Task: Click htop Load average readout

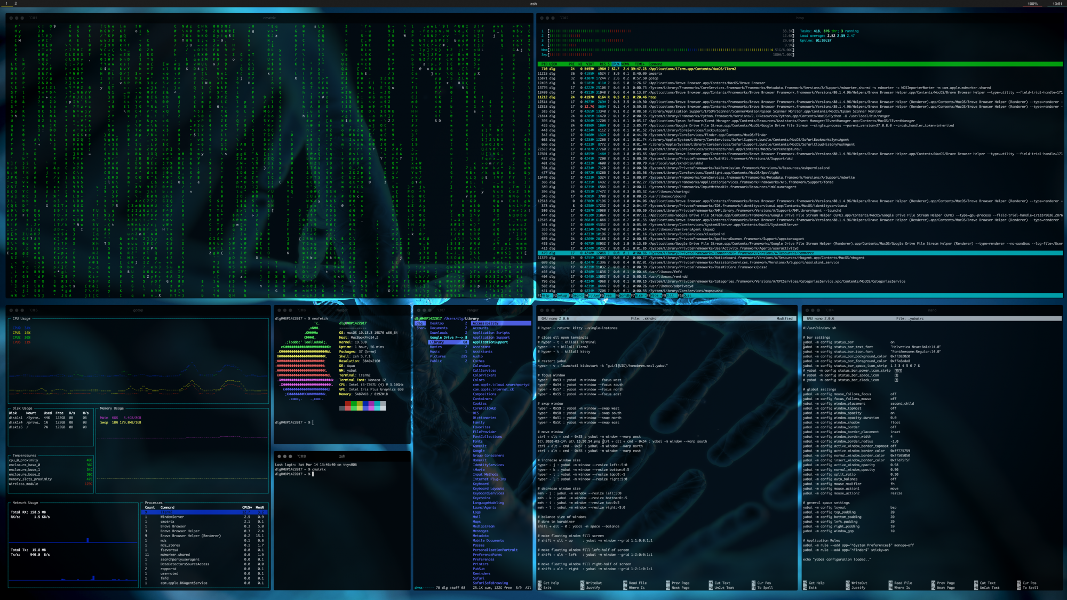Action: [827, 36]
